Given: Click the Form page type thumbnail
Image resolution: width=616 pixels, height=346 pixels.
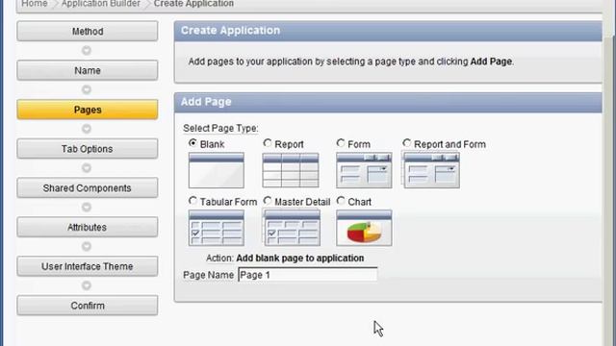Looking at the screenshot, I should pyautogui.click(x=364, y=170).
